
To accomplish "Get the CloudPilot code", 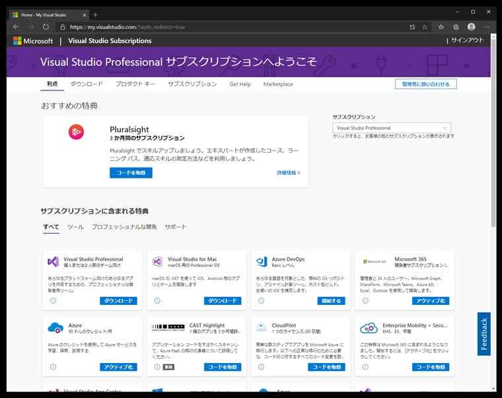I will pos(326,367).
